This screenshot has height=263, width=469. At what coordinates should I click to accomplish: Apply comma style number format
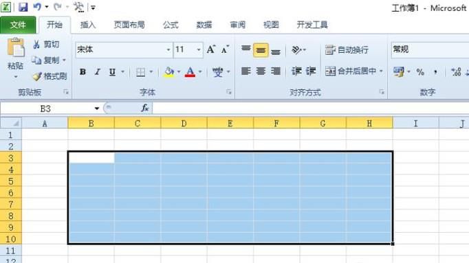[435, 72]
